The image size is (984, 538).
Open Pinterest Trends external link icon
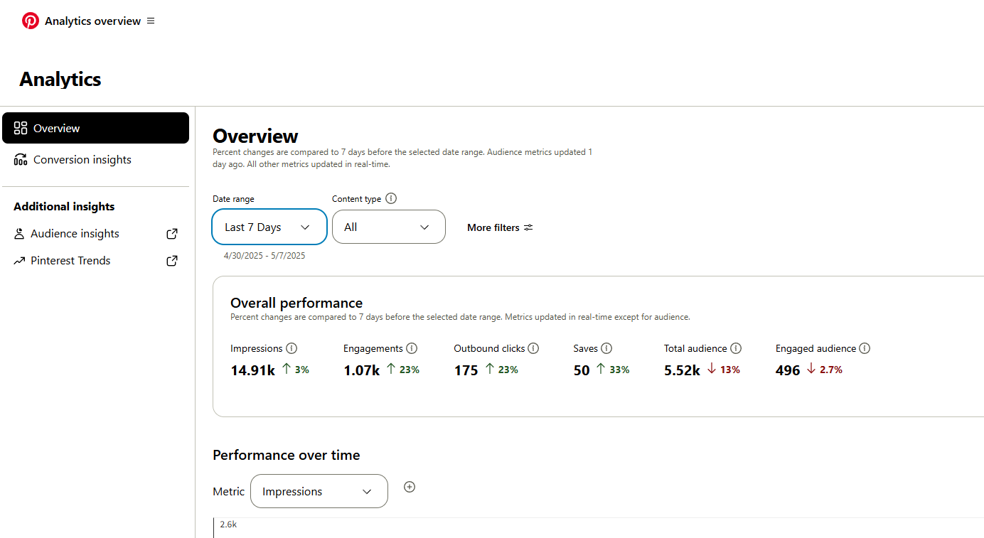pyautogui.click(x=172, y=261)
